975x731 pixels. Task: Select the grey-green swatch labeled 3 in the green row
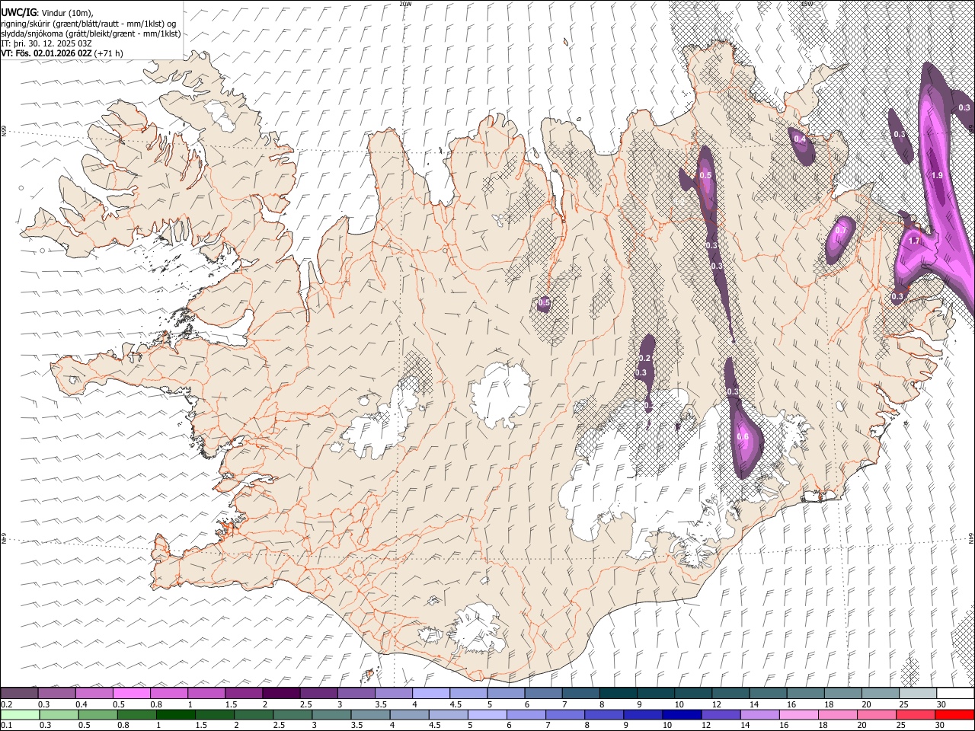point(331,714)
